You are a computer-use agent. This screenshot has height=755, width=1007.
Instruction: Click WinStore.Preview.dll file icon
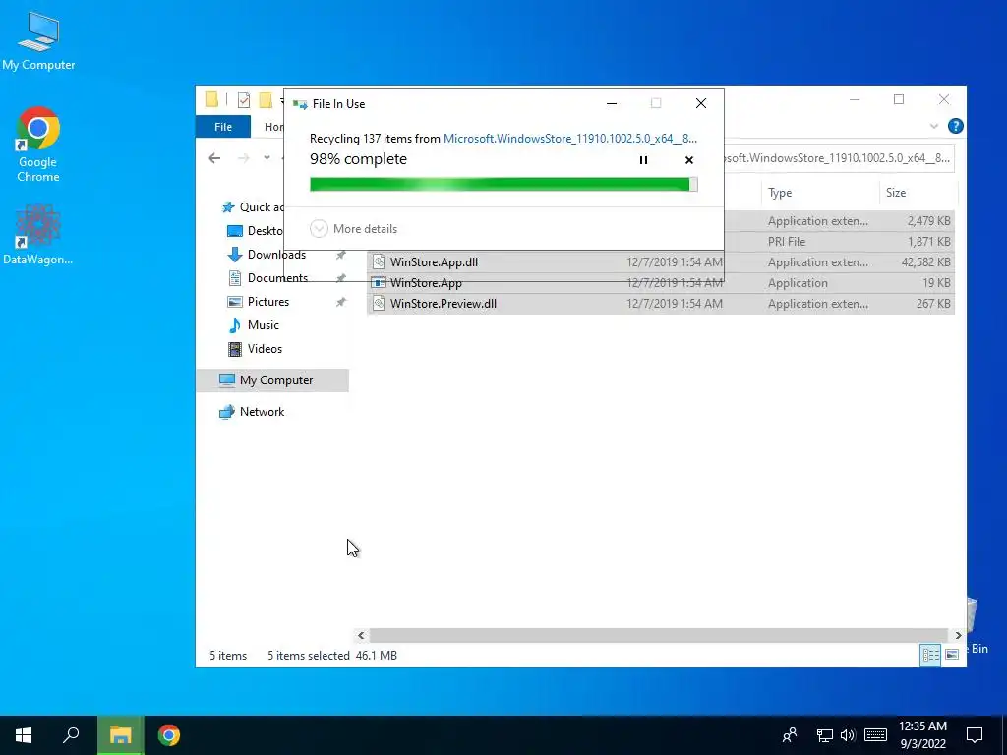click(x=379, y=304)
